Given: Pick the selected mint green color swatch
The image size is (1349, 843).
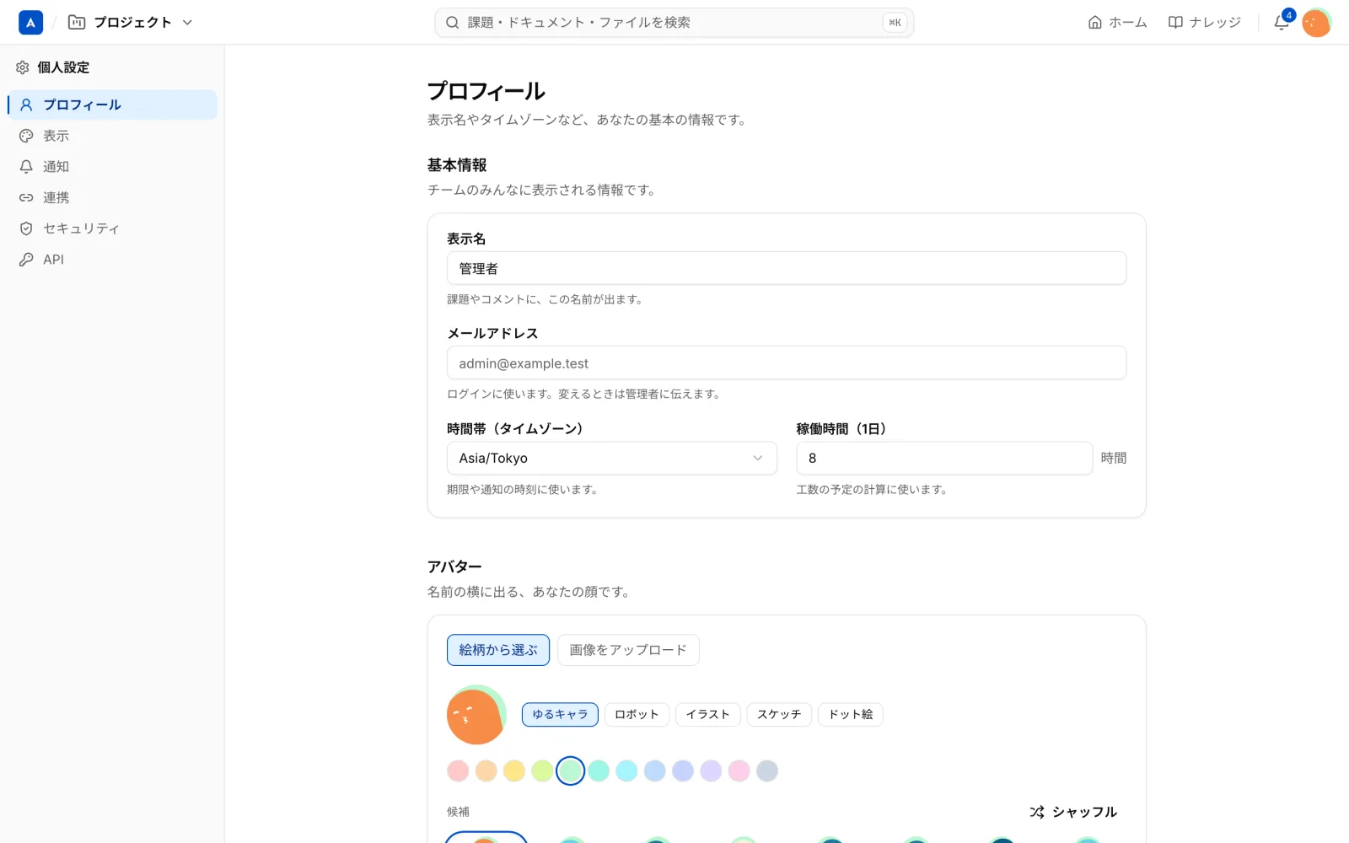Looking at the screenshot, I should coord(571,771).
